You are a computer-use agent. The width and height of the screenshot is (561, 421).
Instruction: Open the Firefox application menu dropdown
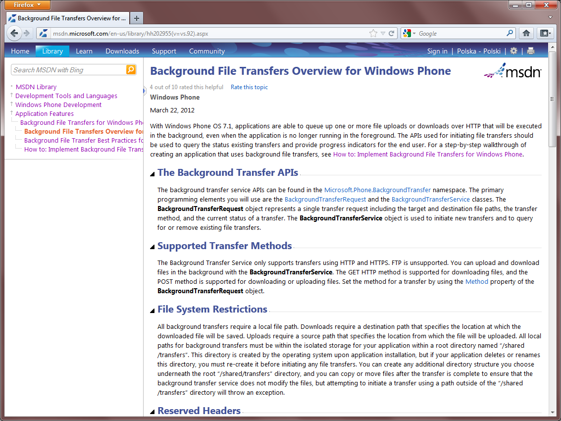[x=28, y=5]
